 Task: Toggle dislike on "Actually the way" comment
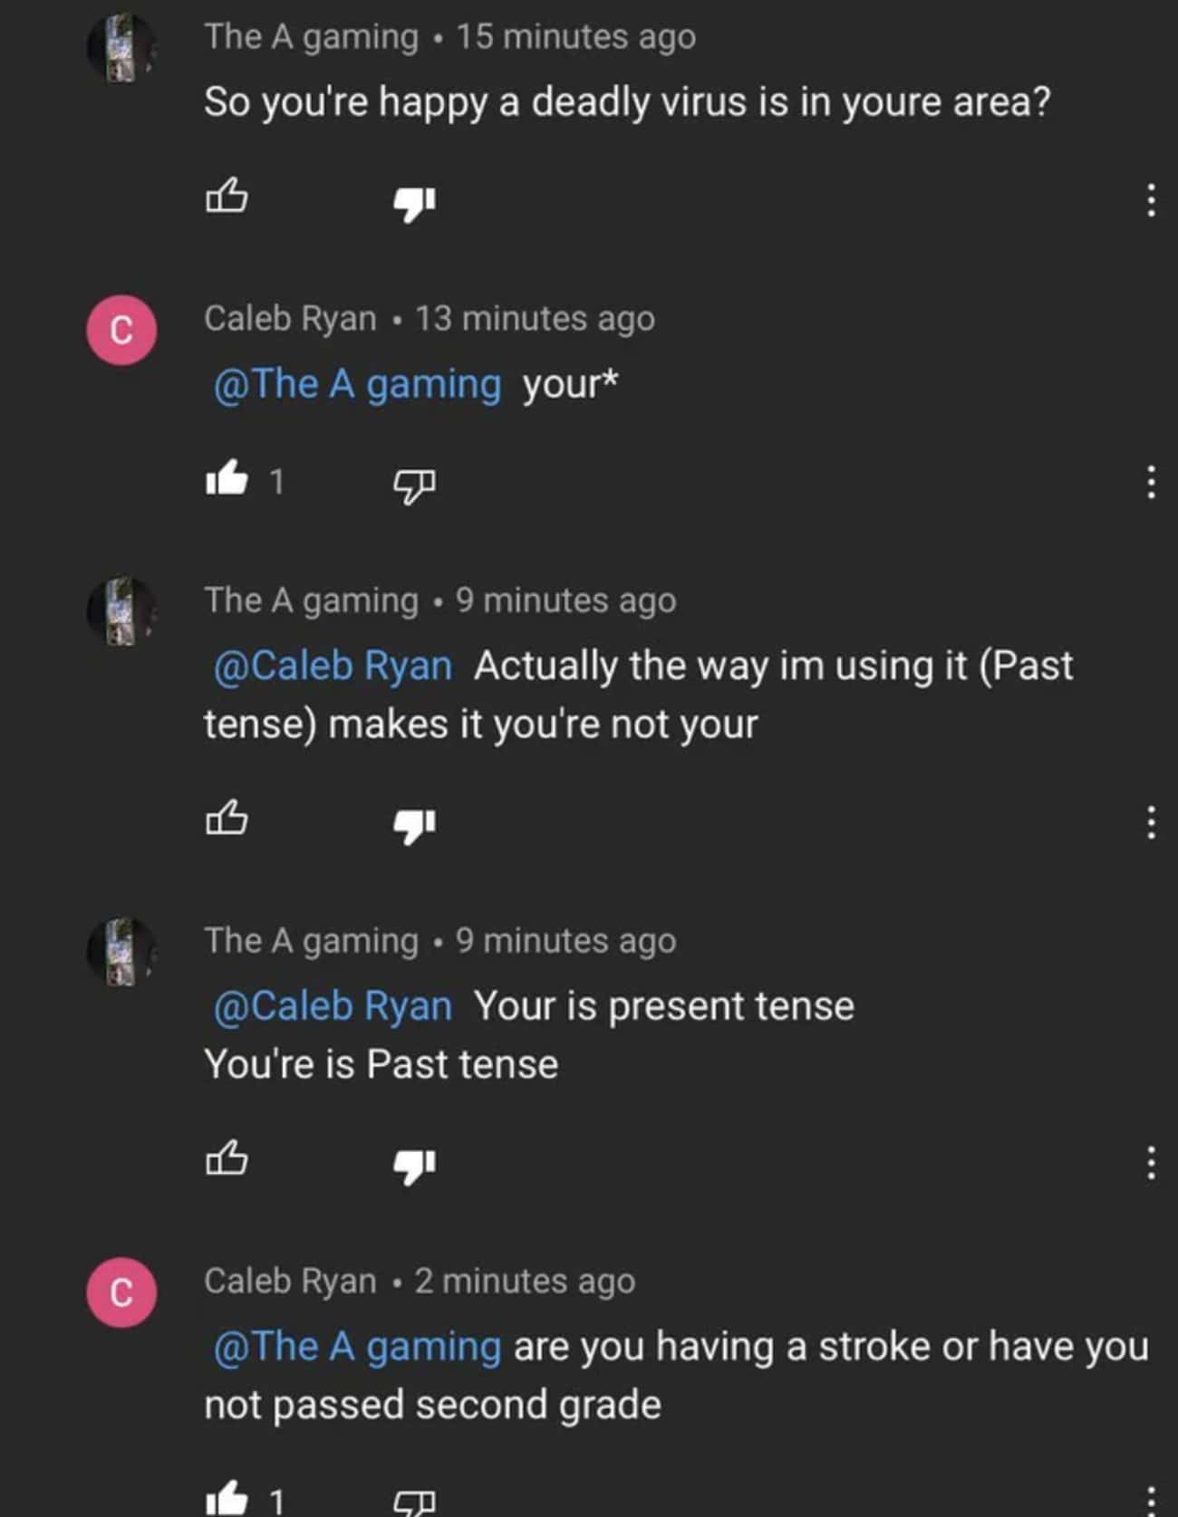coord(414,826)
